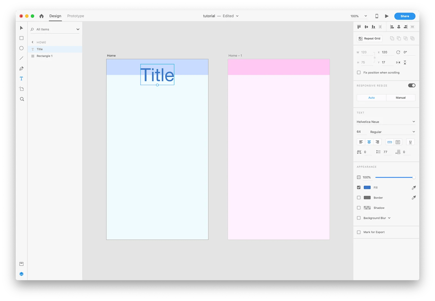Choose point text mode
Screen dimensions: 435x301
pos(390,142)
